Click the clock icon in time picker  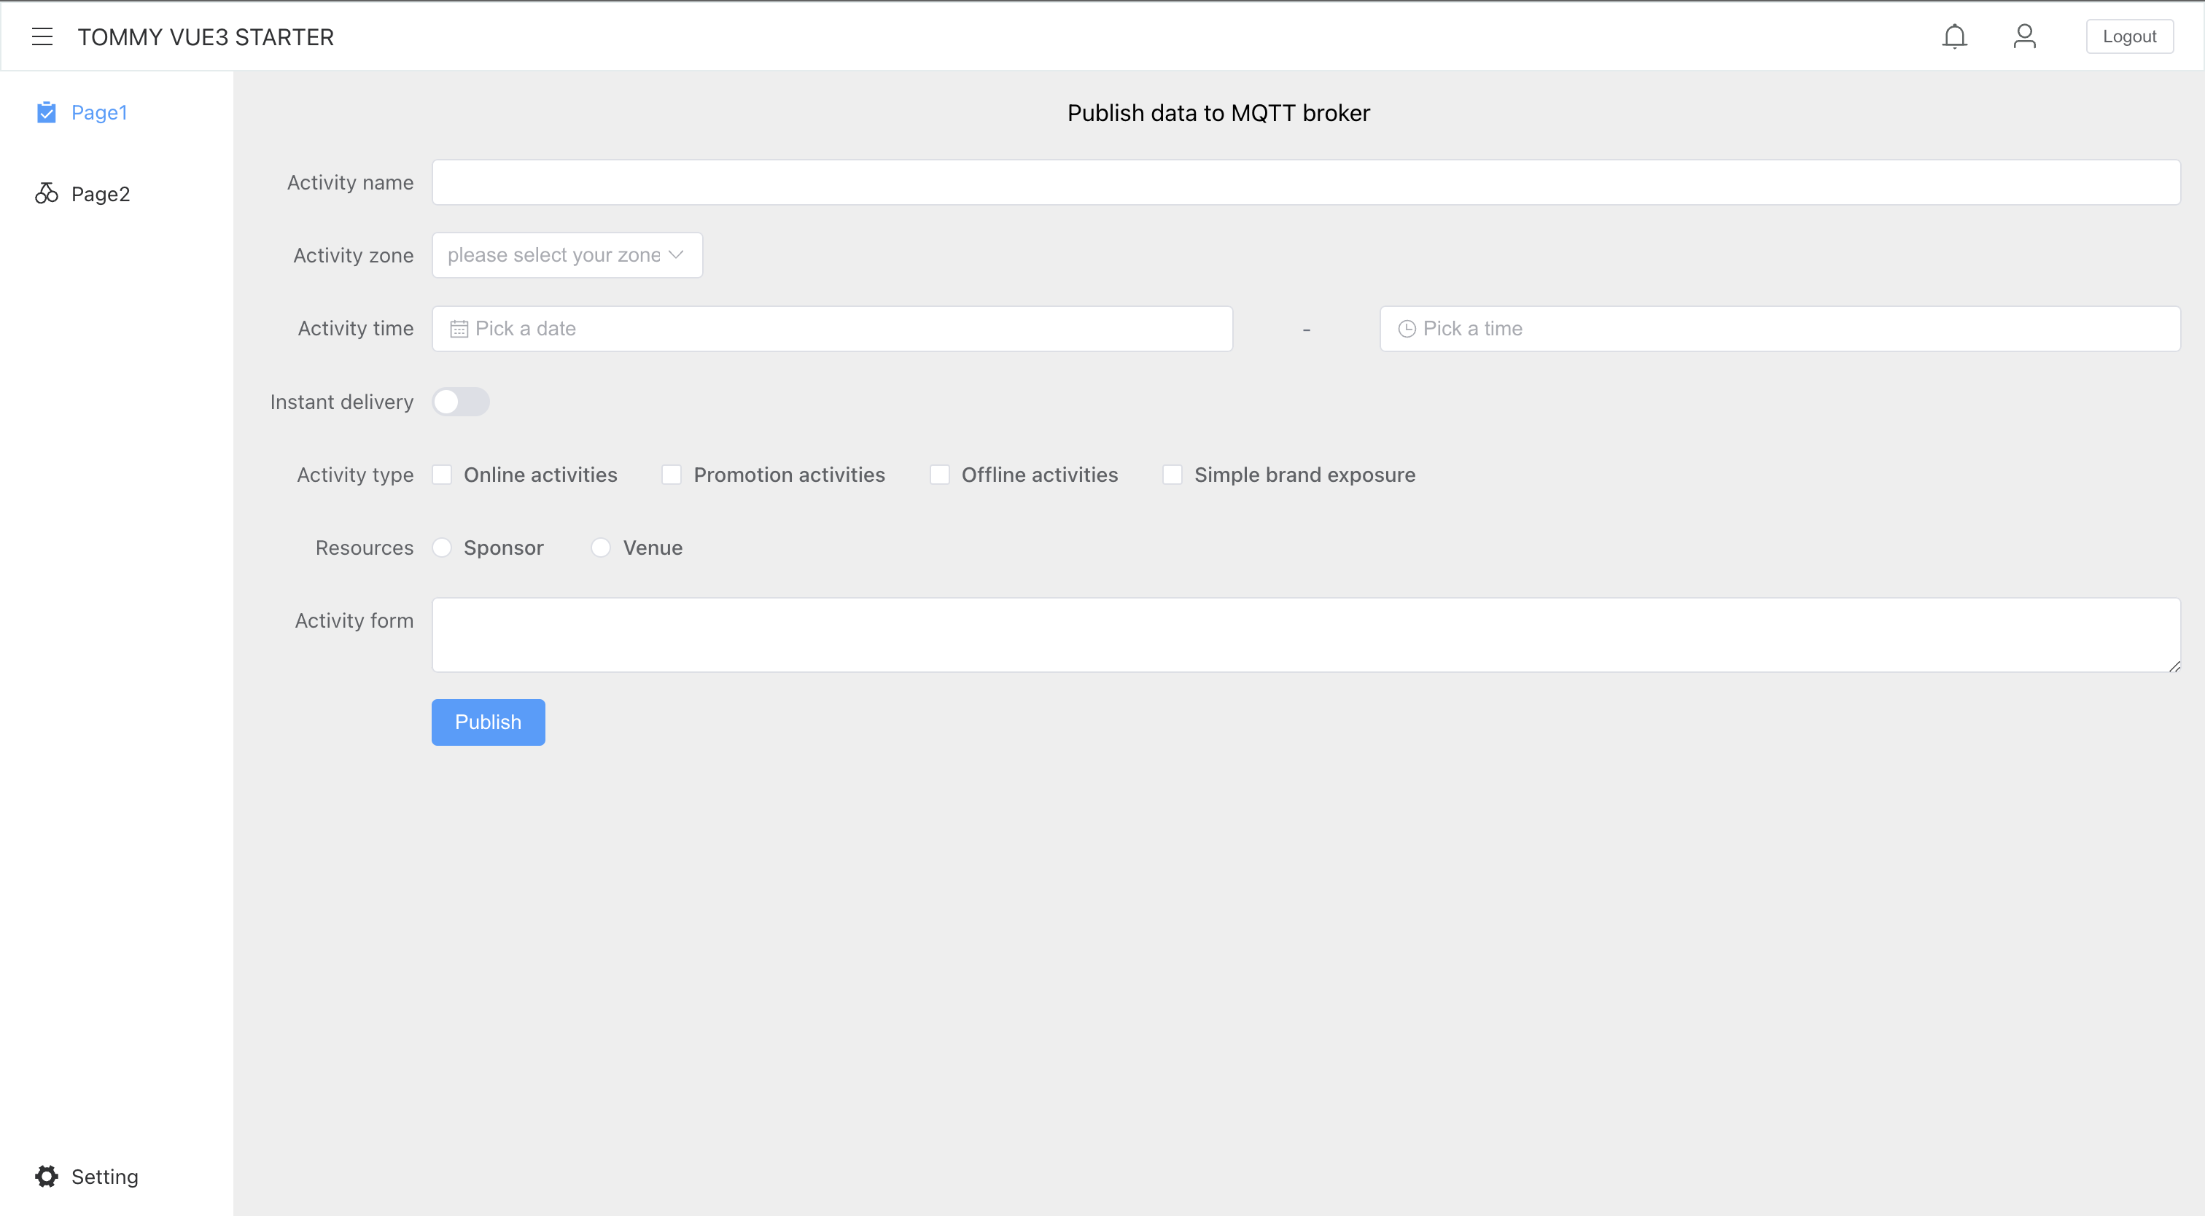pyautogui.click(x=1407, y=329)
